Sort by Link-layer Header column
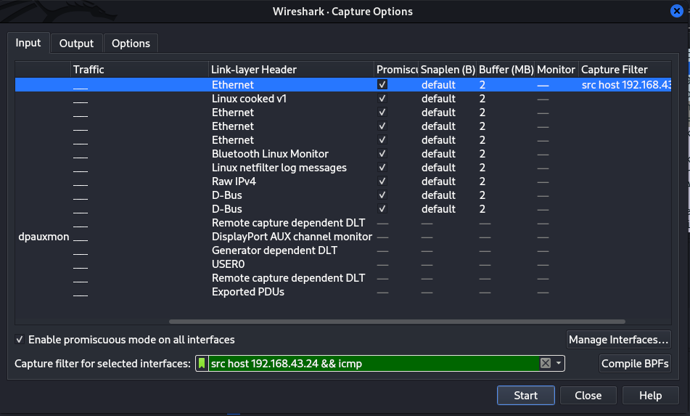This screenshot has width=690, height=416. [290, 70]
